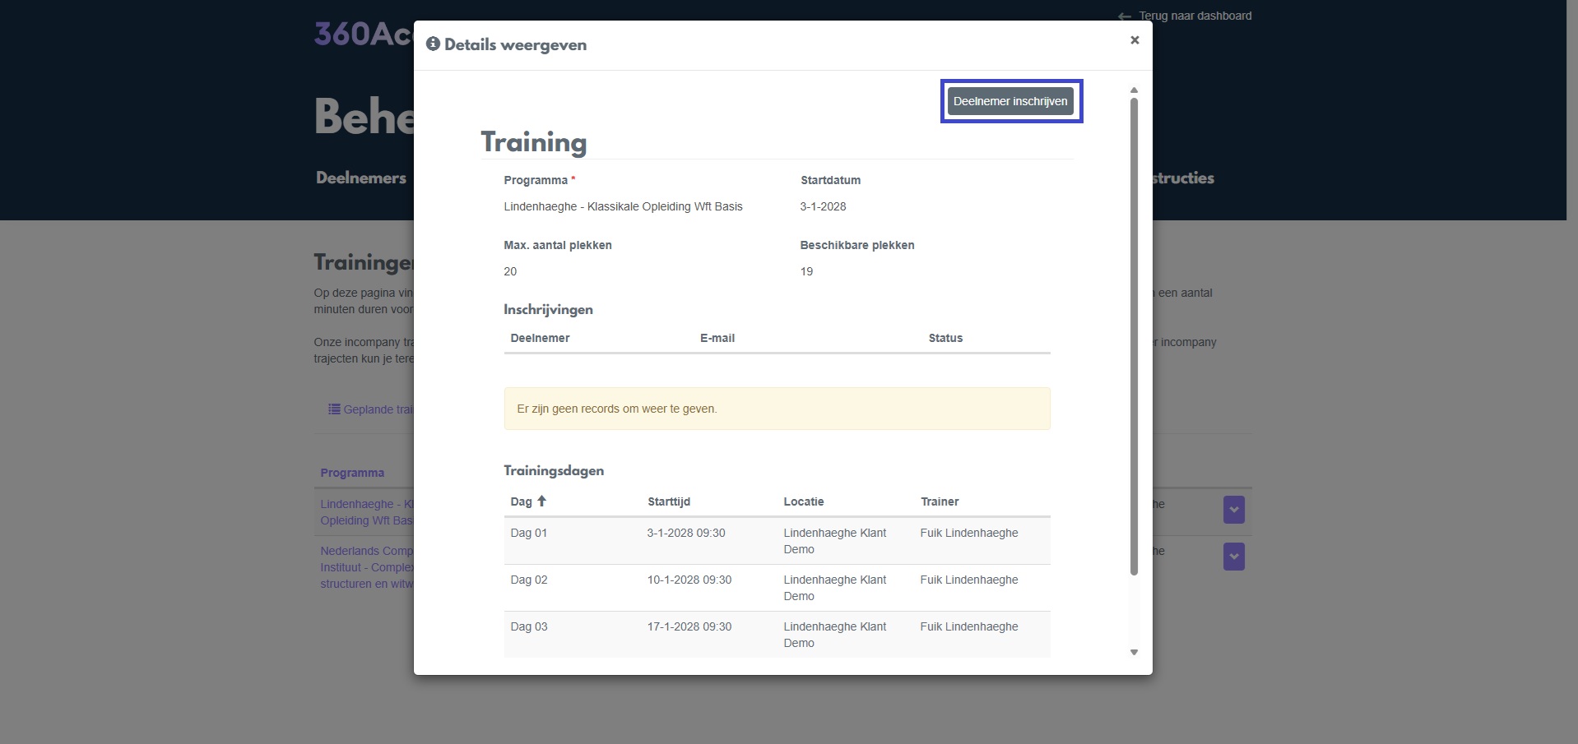Screen dimensions: 1578x744
Task: Click the Deelnemer inschrijven button
Action: [1010, 101]
